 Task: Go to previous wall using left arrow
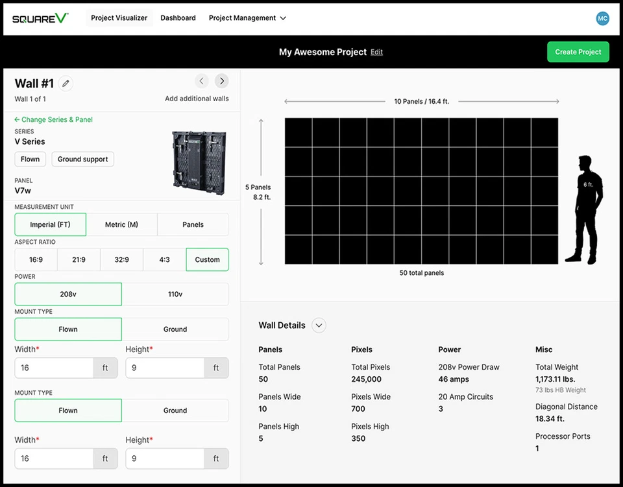tap(202, 81)
